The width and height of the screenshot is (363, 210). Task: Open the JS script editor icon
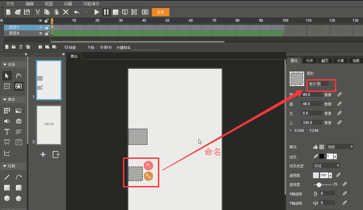(145, 12)
